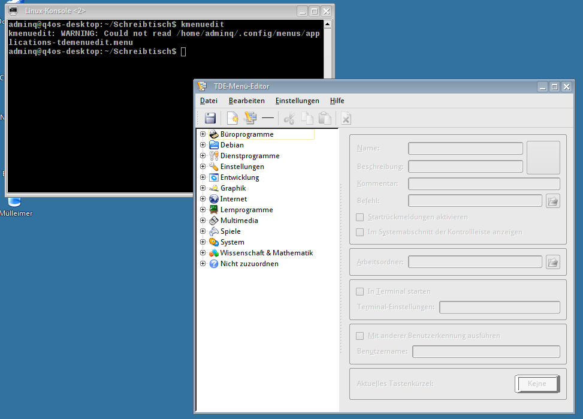The image size is (583, 419).
Task: Click the Büroprogramme category icon
Action: 214,134
